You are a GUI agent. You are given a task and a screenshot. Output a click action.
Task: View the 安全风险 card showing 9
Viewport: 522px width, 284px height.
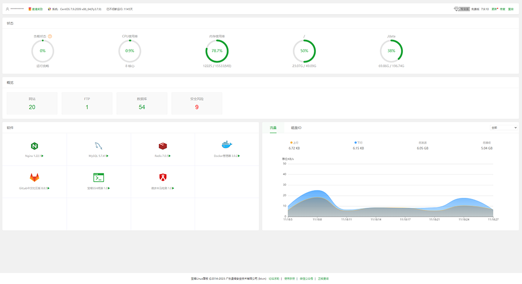197,103
